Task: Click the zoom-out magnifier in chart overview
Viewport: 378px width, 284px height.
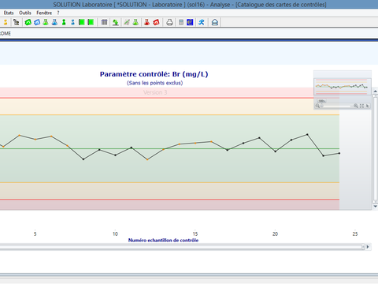Action: [317, 106]
